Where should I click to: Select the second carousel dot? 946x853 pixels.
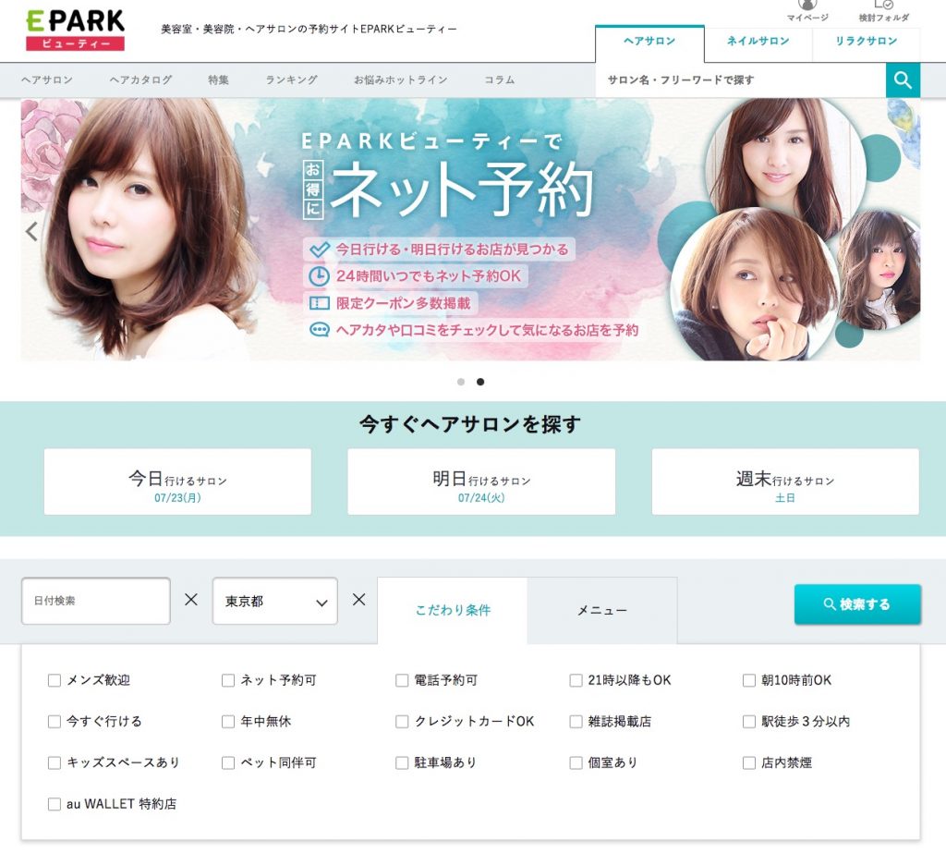pyautogui.click(x=480, y=382)
